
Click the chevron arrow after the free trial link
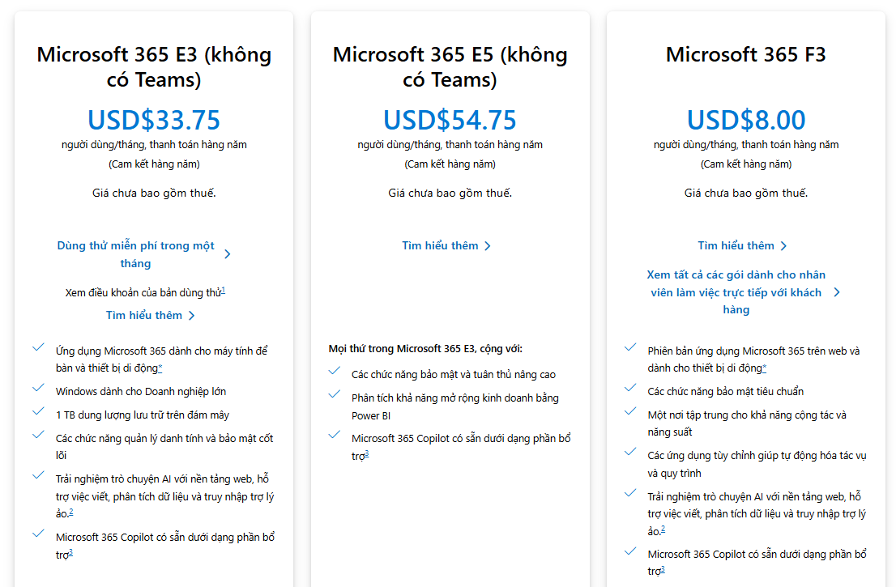pos(228,254)
